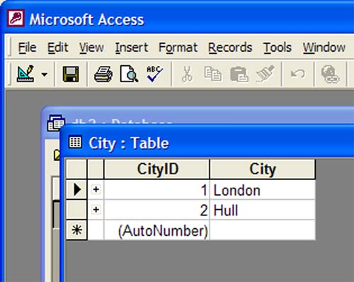Click the Print icon

[x=103, y=74]
